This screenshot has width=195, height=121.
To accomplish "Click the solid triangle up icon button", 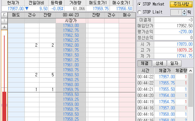I will (x=4, y=27).
